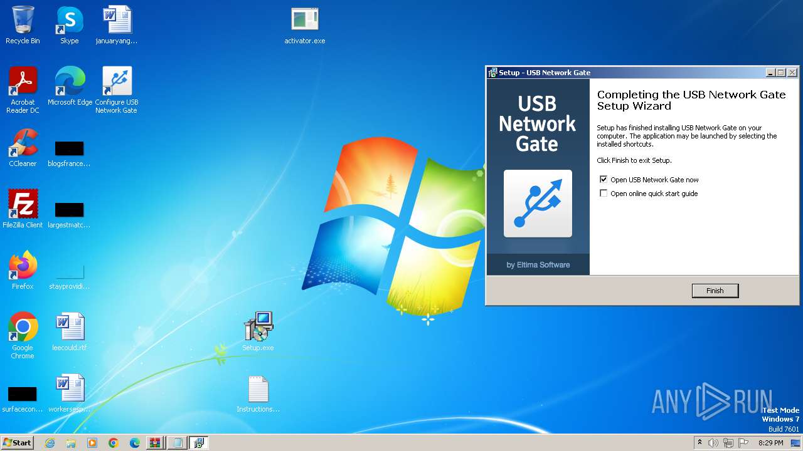Switch to WinRAR taskbar window
Screen dimensions: 803x451
(155, 443)
